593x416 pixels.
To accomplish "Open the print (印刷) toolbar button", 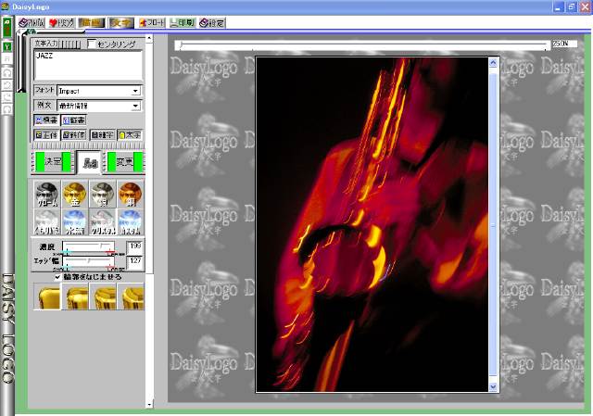I will pos(182,23).
